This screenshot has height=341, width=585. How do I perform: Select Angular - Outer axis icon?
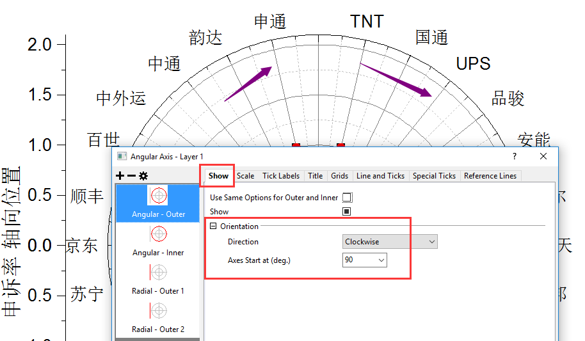[159, 195]
